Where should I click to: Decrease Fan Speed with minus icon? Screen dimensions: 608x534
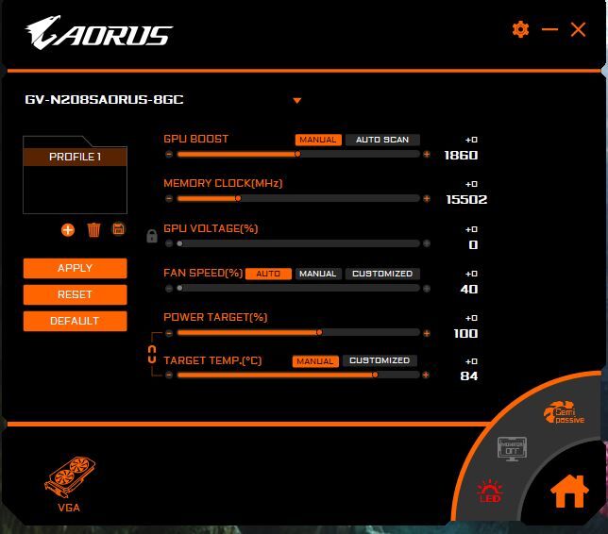(x=169, y=289)
